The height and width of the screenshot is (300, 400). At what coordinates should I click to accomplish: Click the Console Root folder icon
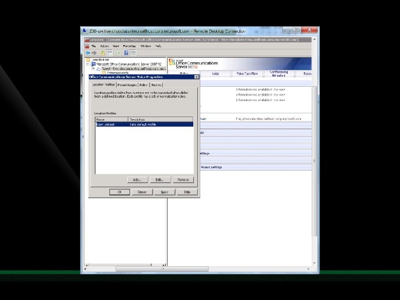pos(88,59)
